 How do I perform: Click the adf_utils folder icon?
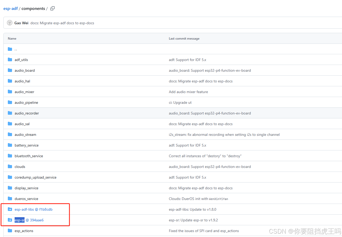[x=10, y=60]
